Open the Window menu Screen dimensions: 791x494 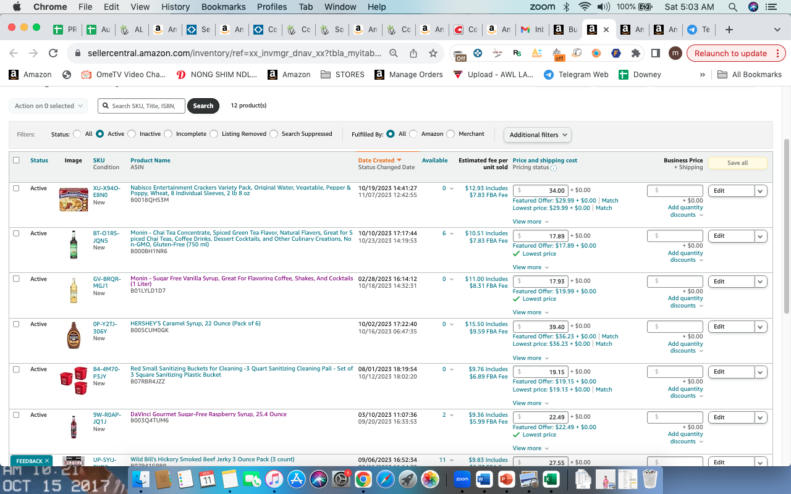[340, 7]
